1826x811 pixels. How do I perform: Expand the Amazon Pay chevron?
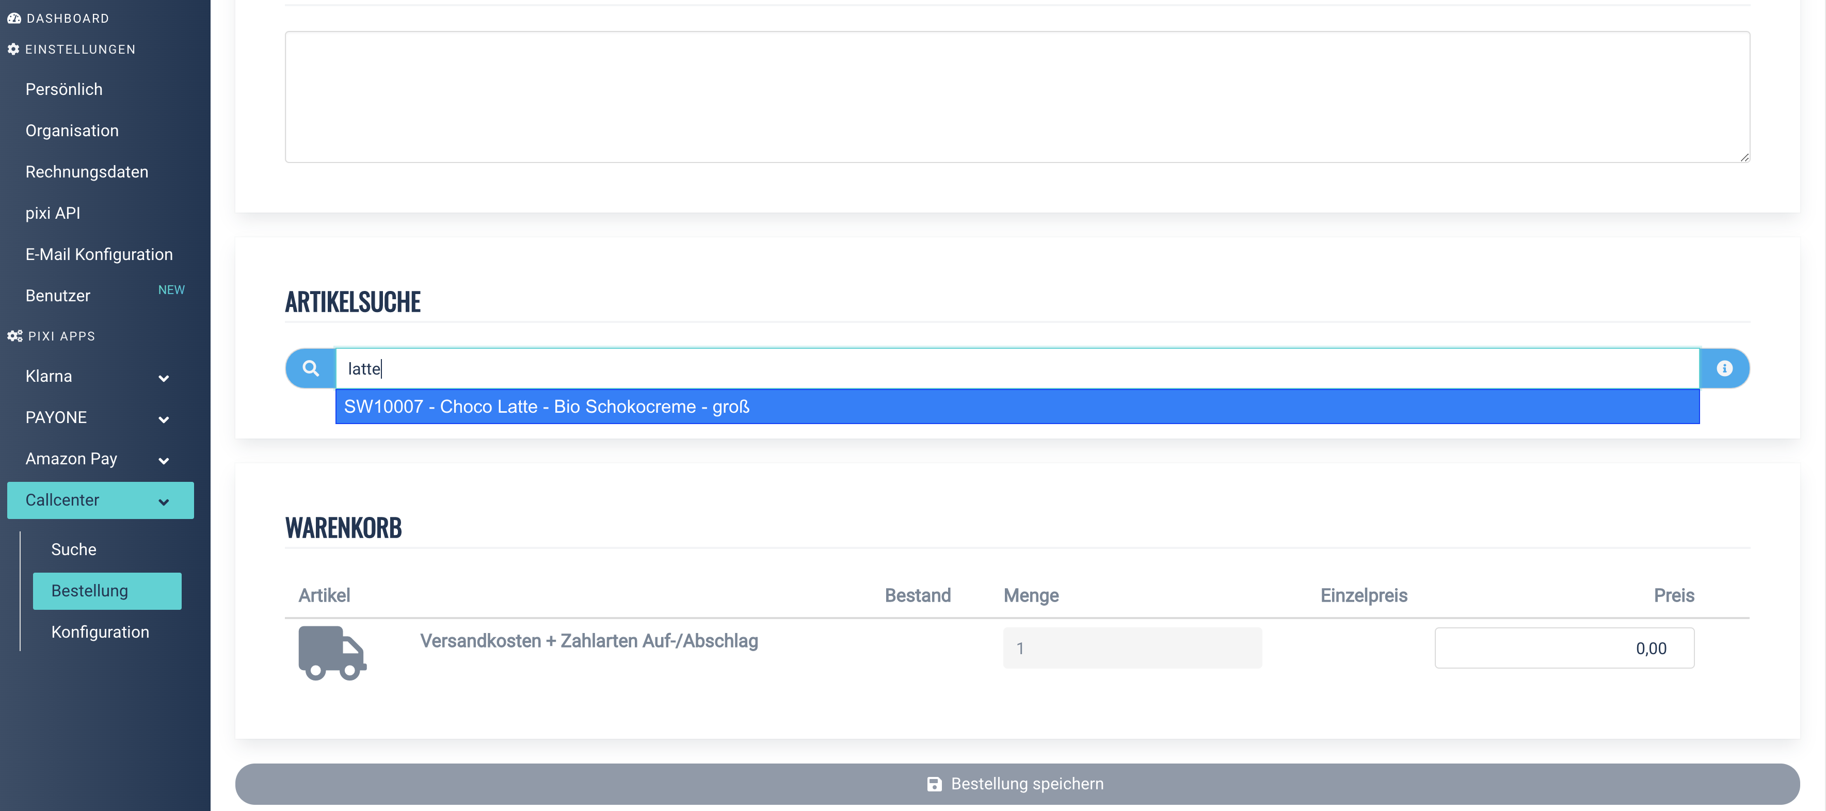pos(164,460)
